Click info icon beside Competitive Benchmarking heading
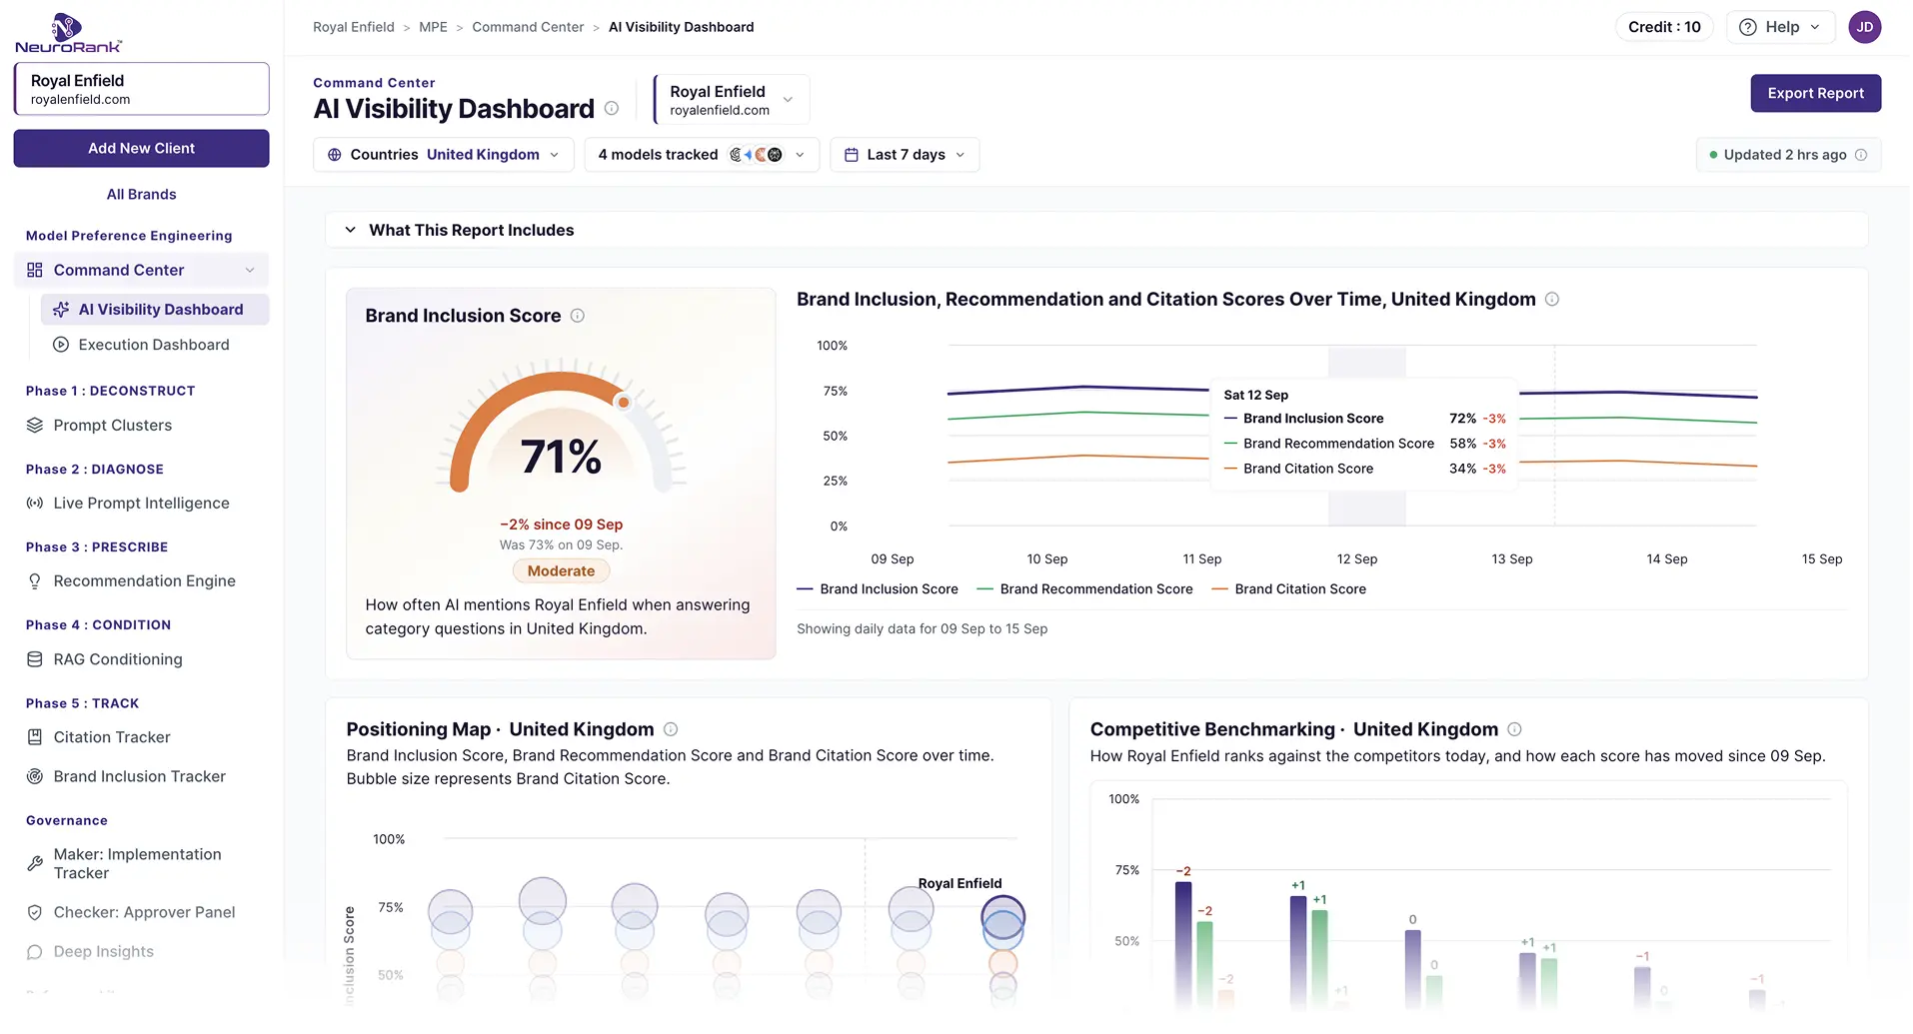1913x1034 pixels. [1515, 729]
